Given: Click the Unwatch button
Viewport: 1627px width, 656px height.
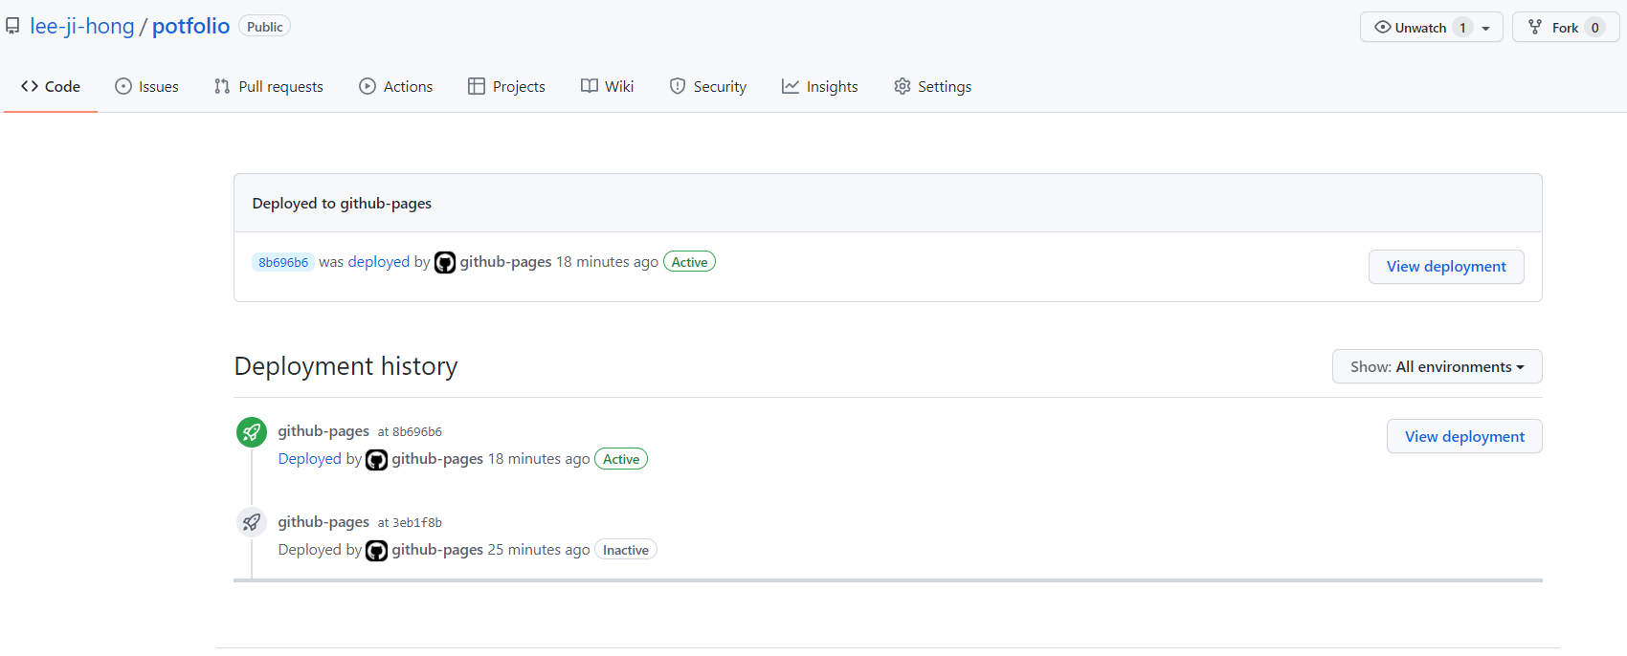Looking at the screenshot, I should pos(1431,28).
